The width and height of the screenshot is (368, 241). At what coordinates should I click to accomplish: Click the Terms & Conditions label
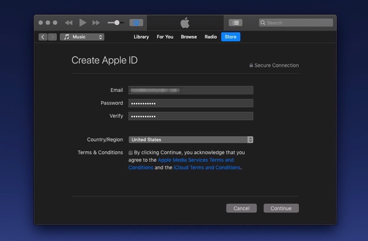click(x=100, y=152)
